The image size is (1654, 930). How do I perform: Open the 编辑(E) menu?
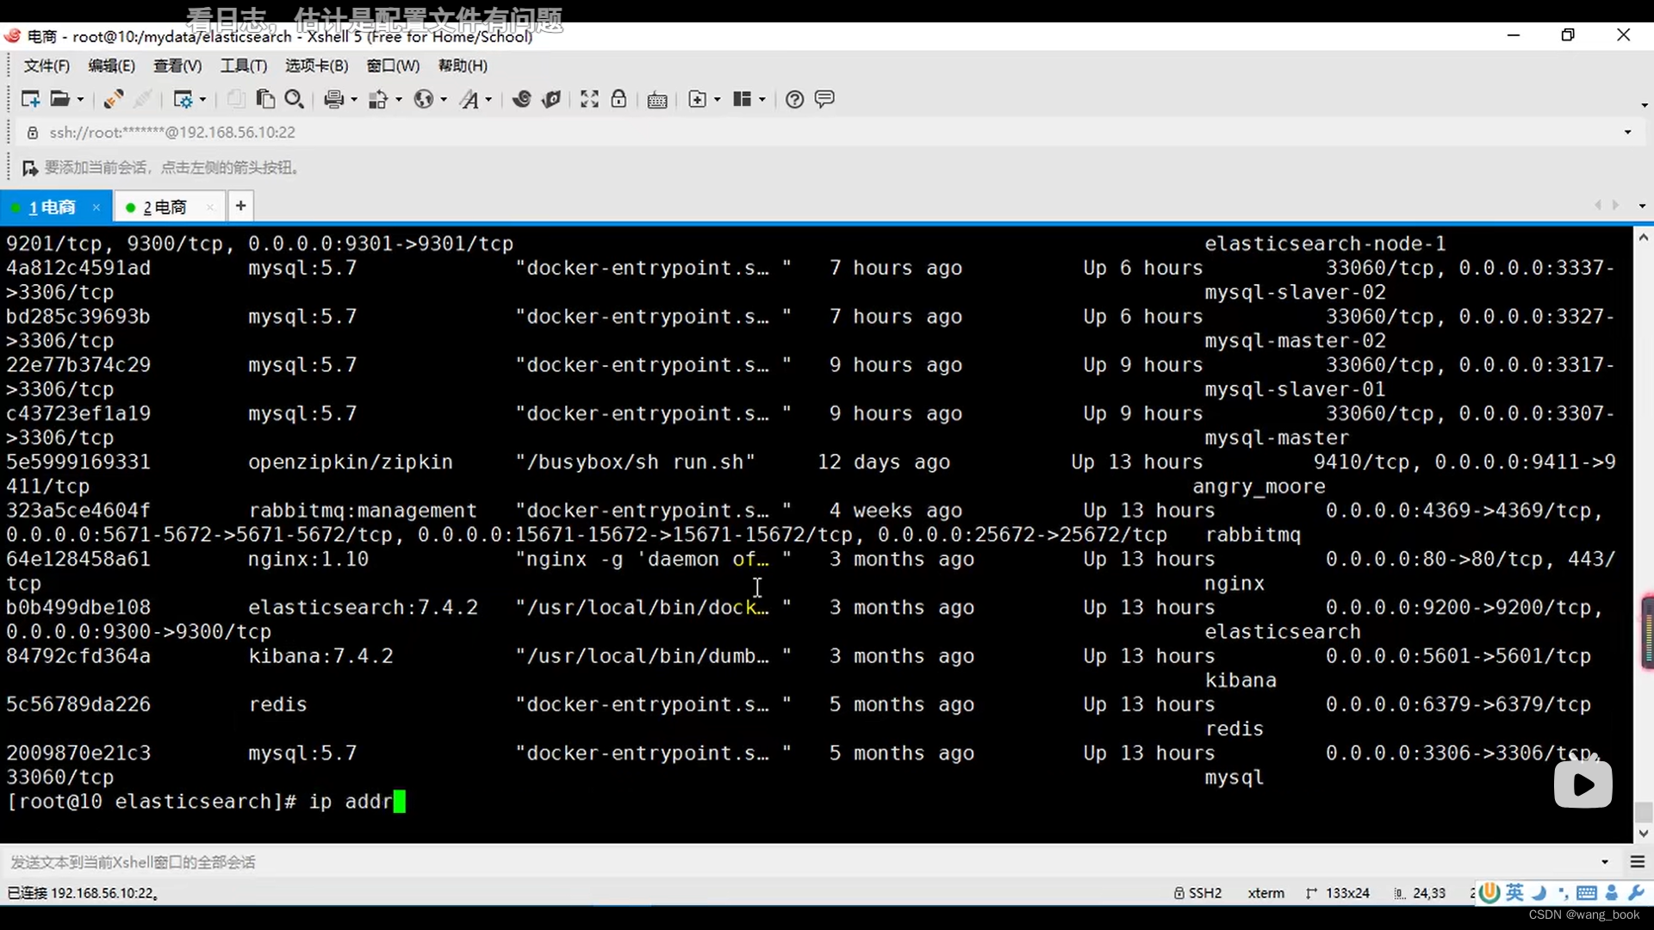[x=111, y=65]
